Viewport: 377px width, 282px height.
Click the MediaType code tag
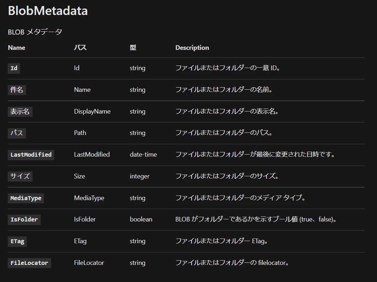(26, 198)
